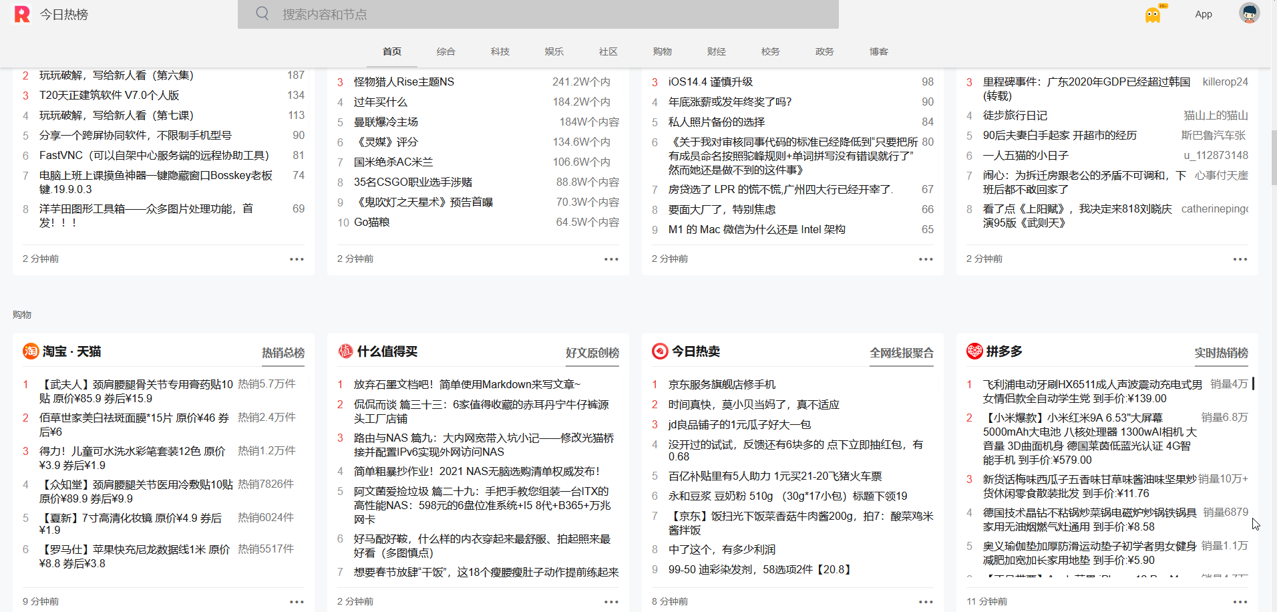This screenshot has width=1277, height=612.
Task: Open 简单粗暴抄作业 2021 NAS article
Action: (x=477, y=472)
